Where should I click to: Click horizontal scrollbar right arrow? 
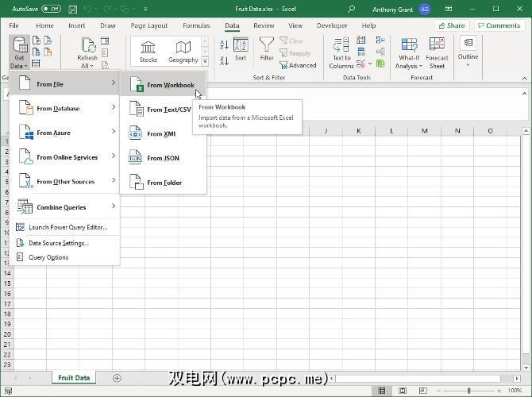point(516,378)
